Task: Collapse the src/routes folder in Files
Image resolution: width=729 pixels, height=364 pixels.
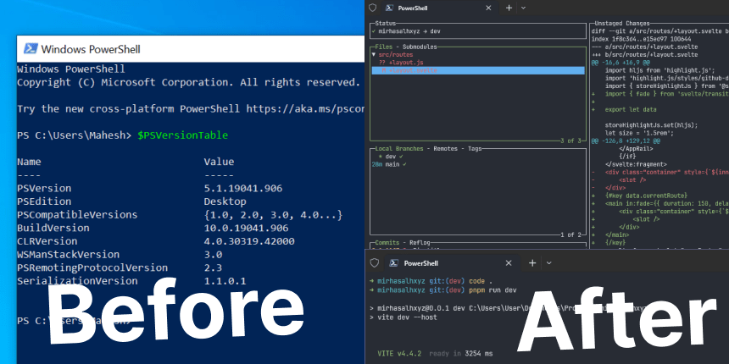Action: (373, 55)
